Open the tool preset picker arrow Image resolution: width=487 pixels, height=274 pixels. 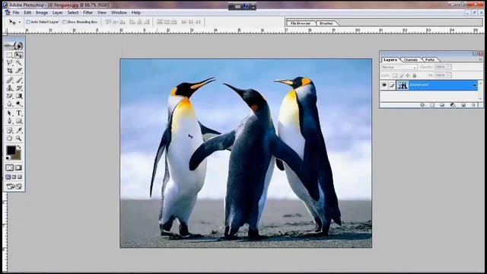point(20,22)
